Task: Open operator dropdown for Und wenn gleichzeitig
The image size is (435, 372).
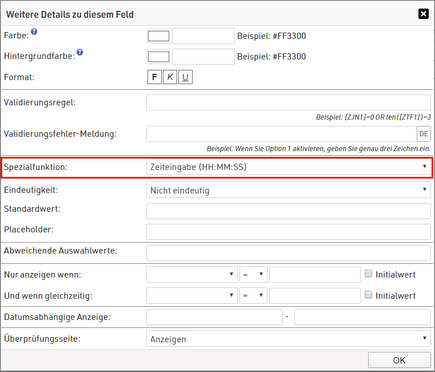Action: pyautogui.click(x=253, y=295)
